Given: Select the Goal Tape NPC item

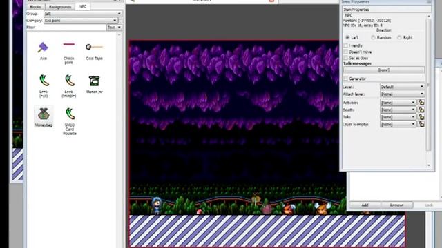Looking at the screenshot, I should click(94, 51).
